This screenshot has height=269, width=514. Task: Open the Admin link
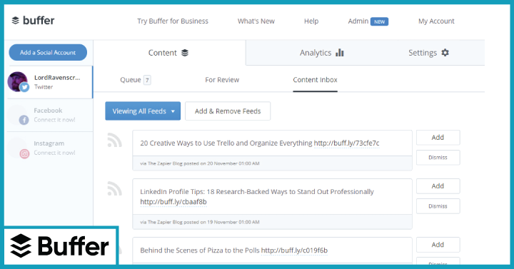tap(358, 21)
